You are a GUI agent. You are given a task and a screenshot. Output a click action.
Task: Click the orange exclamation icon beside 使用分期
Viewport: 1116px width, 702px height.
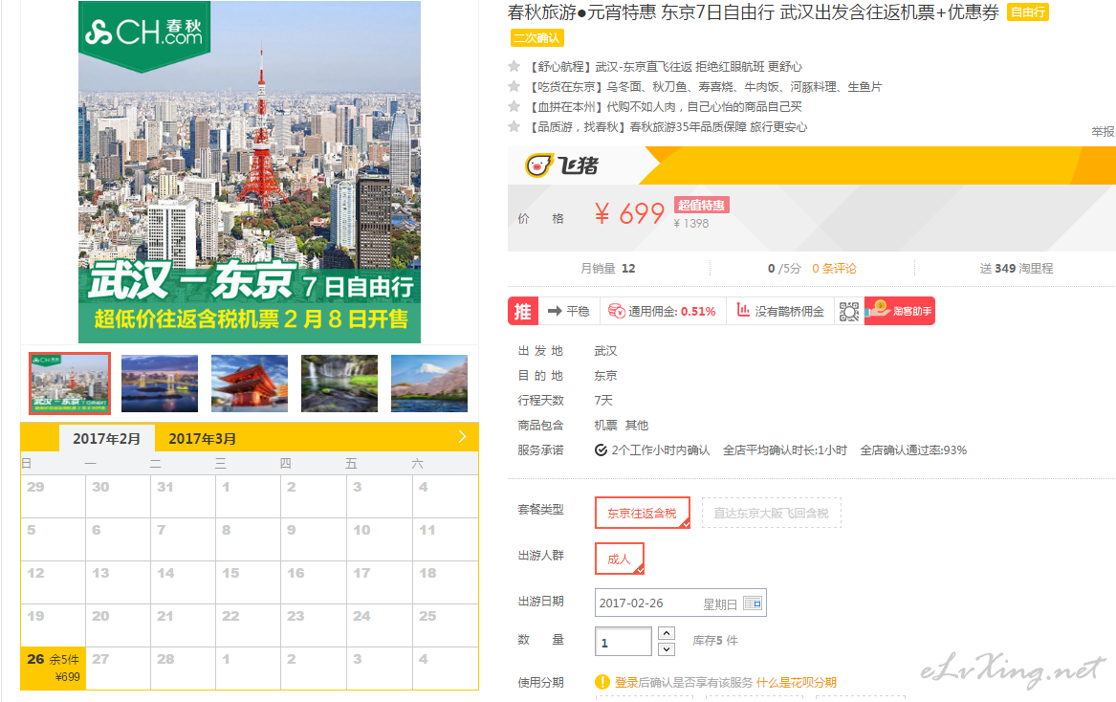(602, 682)
